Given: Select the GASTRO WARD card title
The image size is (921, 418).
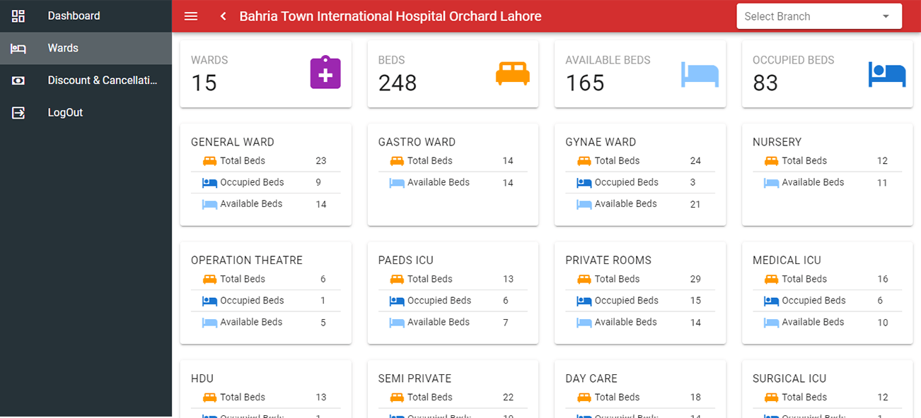Looking at the screenshot, I should coord(417,142).
